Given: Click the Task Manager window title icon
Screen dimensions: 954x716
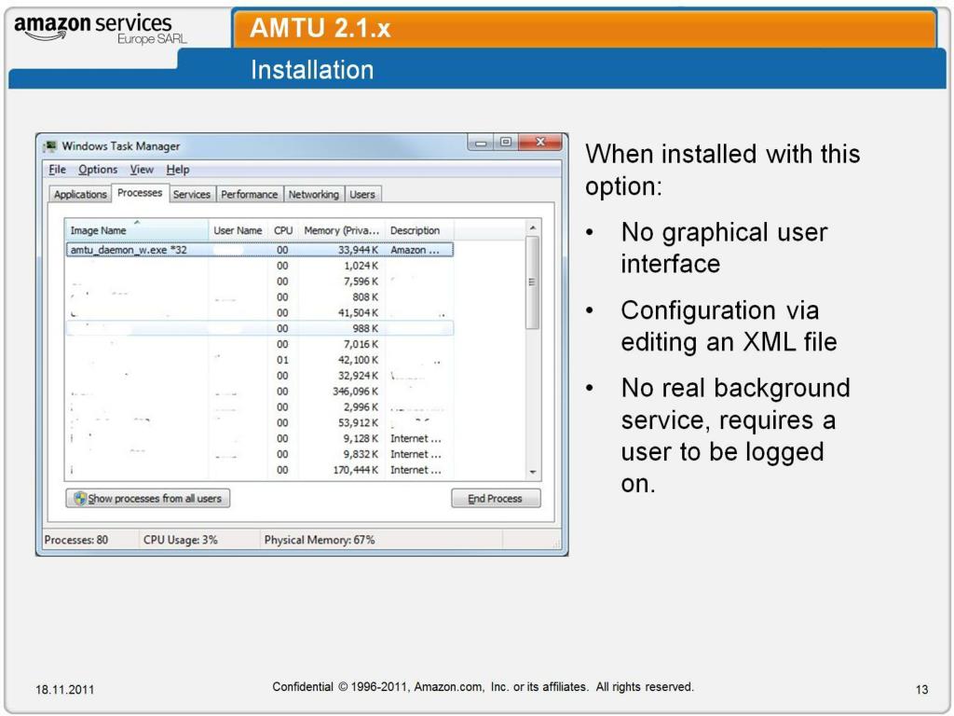Looking at the screenshot, I should pyautogui.click(x=51, y=146).
